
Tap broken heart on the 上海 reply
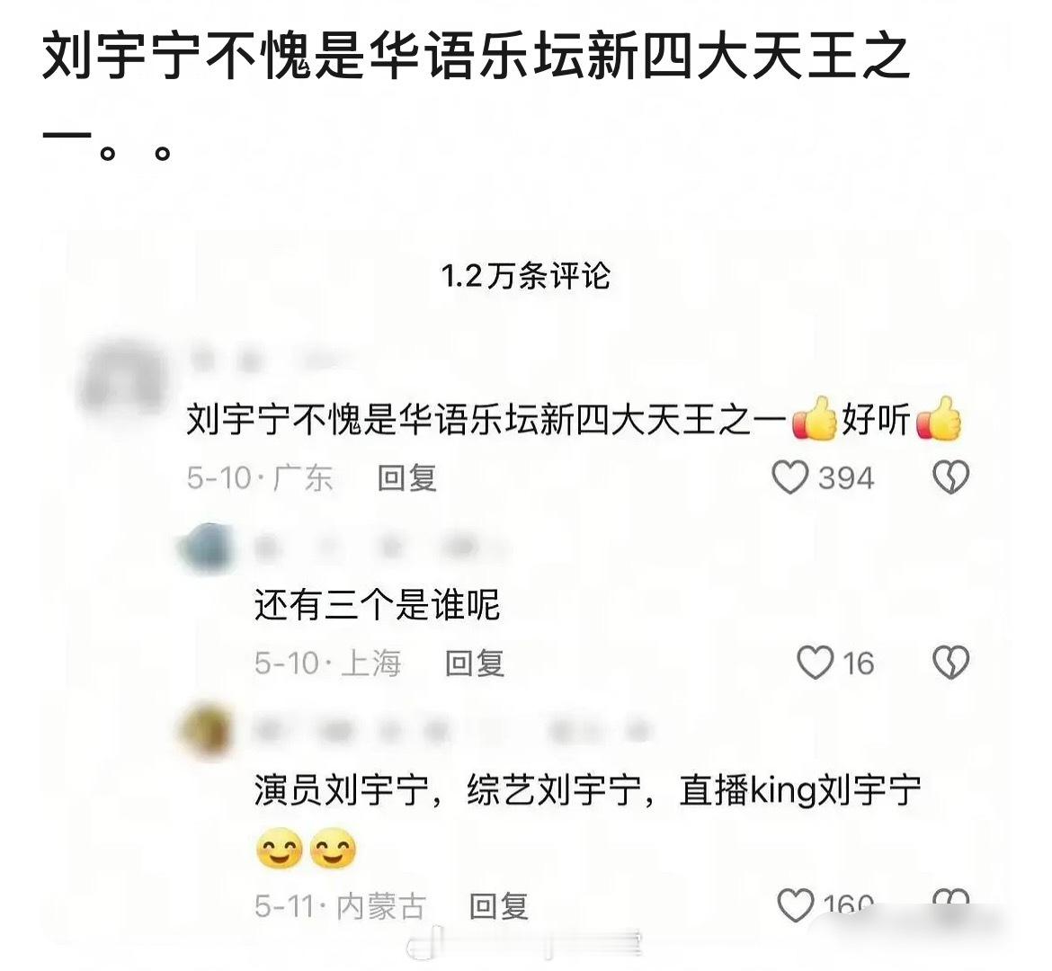tap(951, 663)
